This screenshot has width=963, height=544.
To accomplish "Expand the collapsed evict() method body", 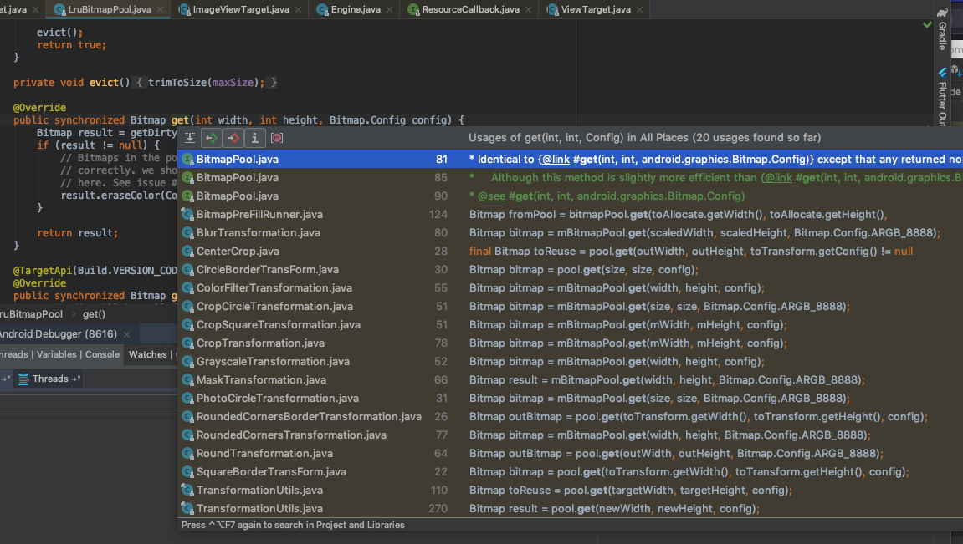I will tap(140, 83).
